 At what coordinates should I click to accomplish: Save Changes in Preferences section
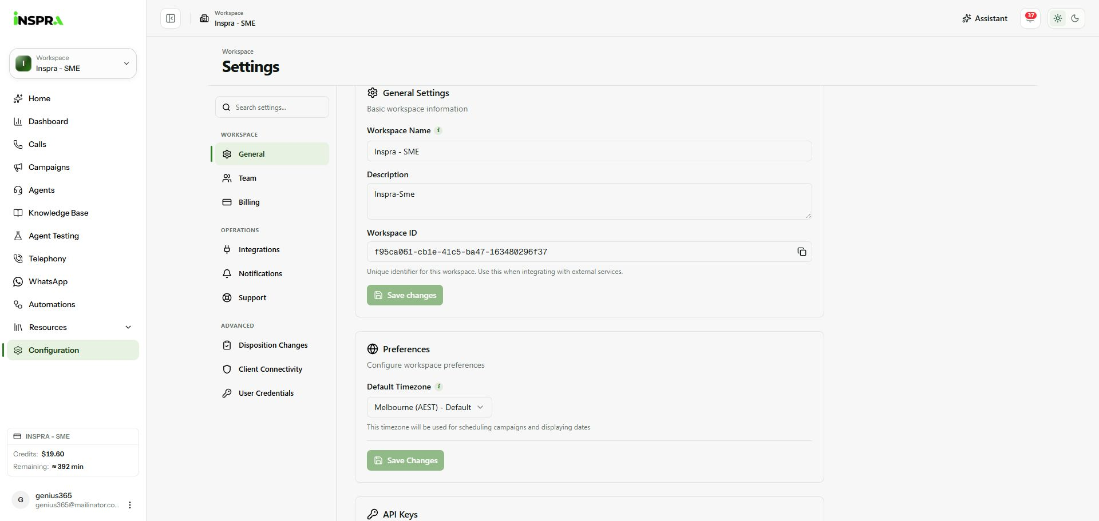[x=405, y=460]
